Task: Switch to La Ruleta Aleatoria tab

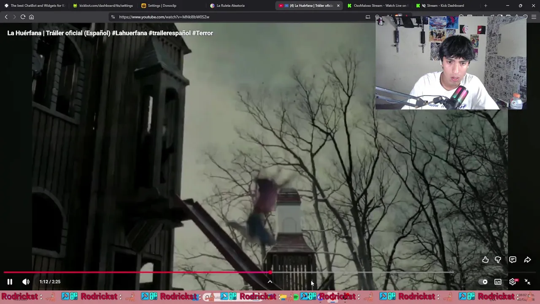Action: point(240,5)
